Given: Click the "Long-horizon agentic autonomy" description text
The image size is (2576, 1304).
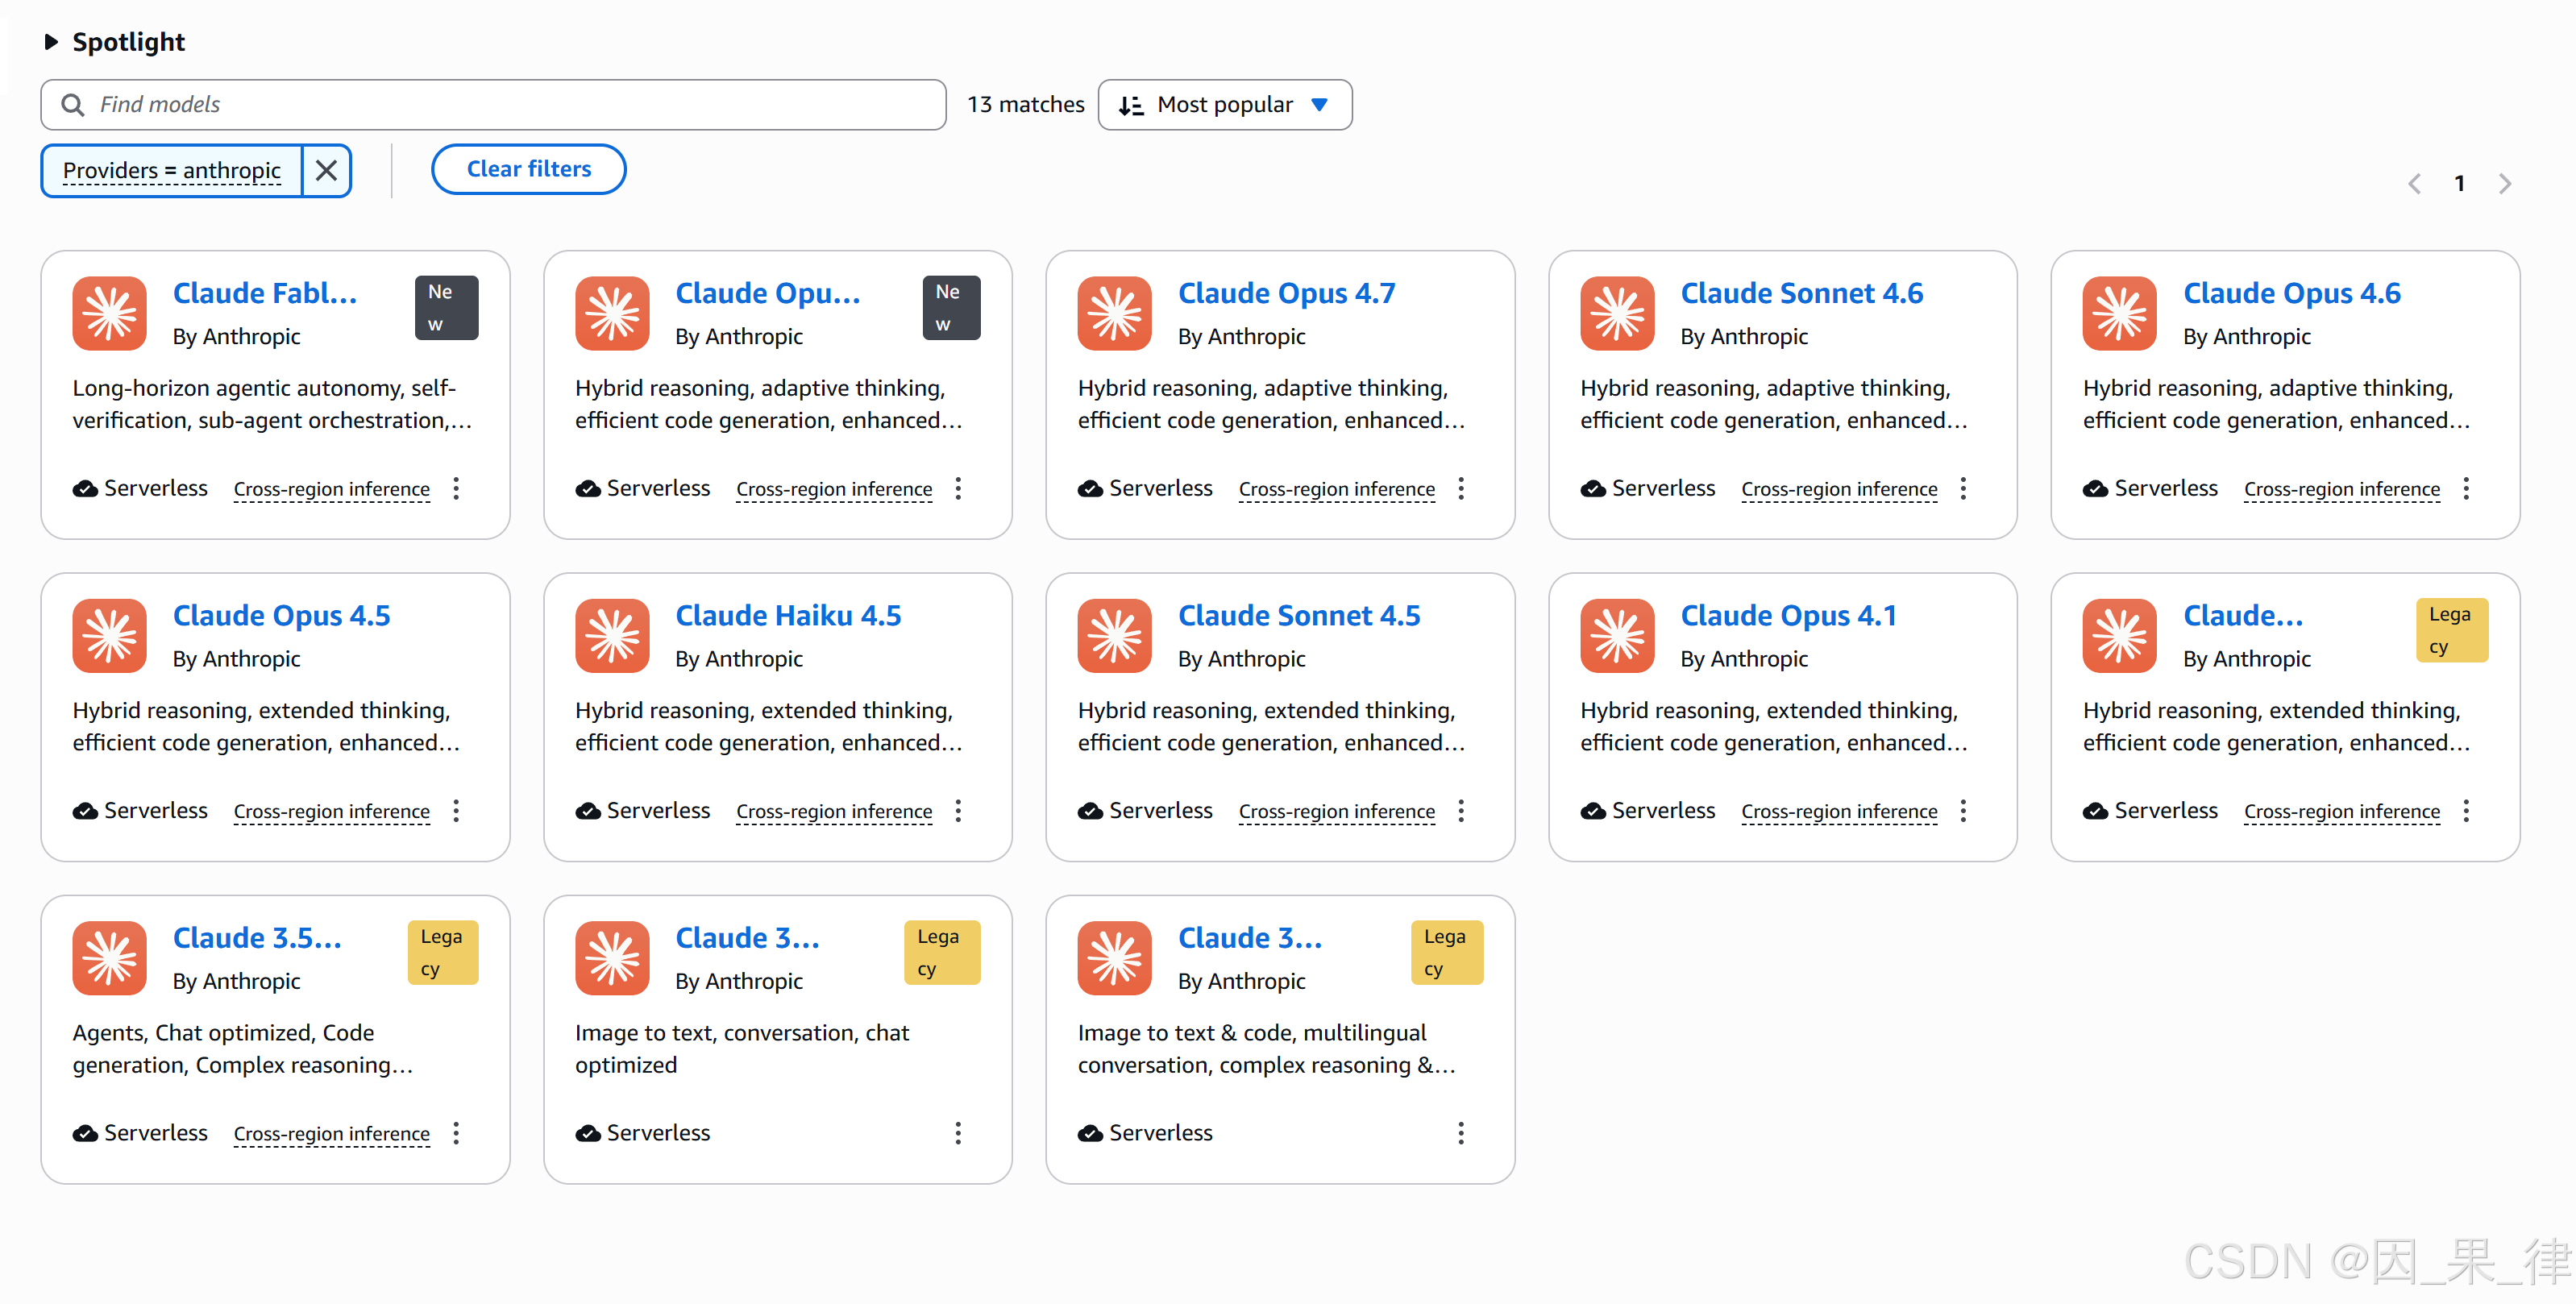Looking at the screenshot, I should [272, 404].
